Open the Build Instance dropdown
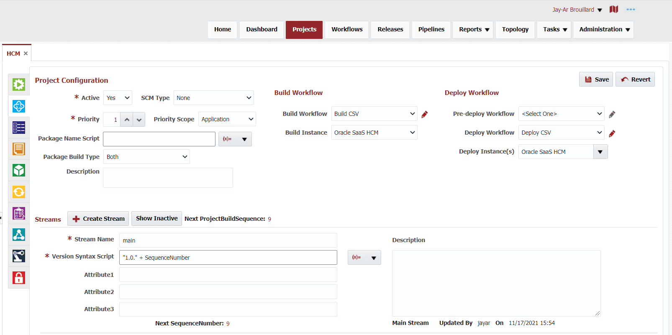 tap(374, 133)
